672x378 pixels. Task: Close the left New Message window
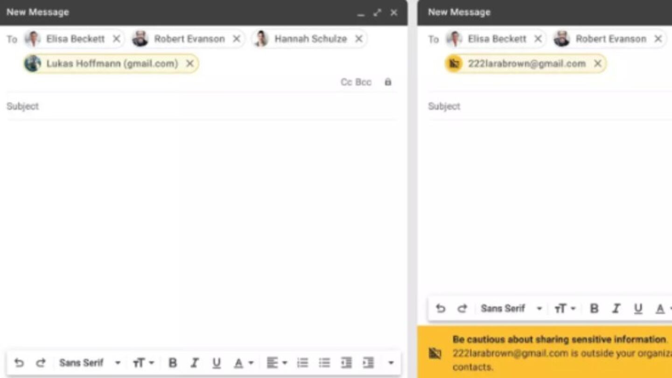pos(394,13)
